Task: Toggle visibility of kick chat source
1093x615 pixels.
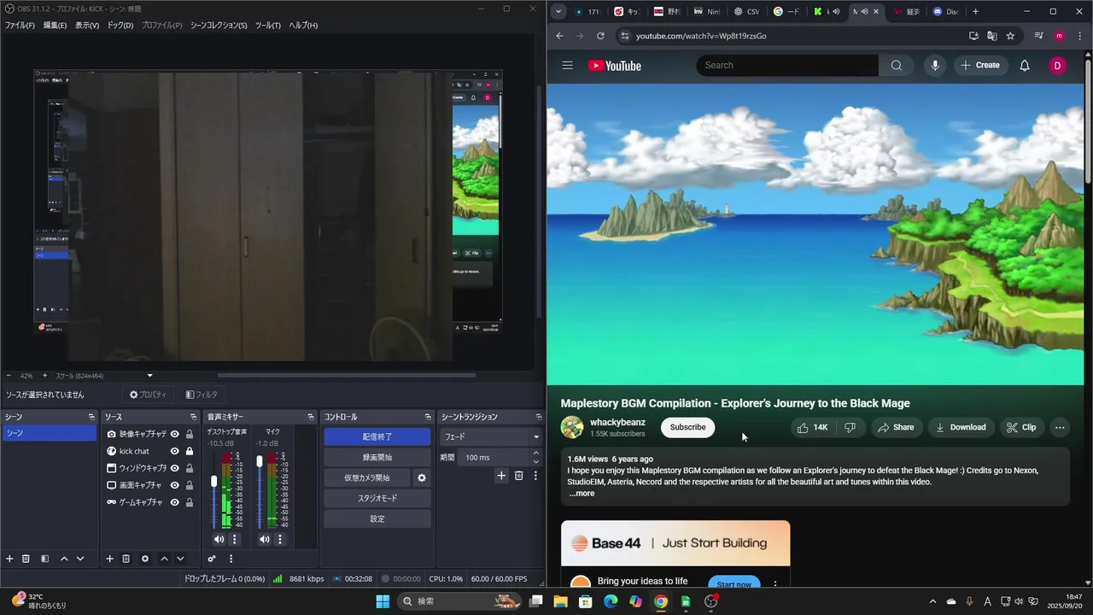Action: 174,451
